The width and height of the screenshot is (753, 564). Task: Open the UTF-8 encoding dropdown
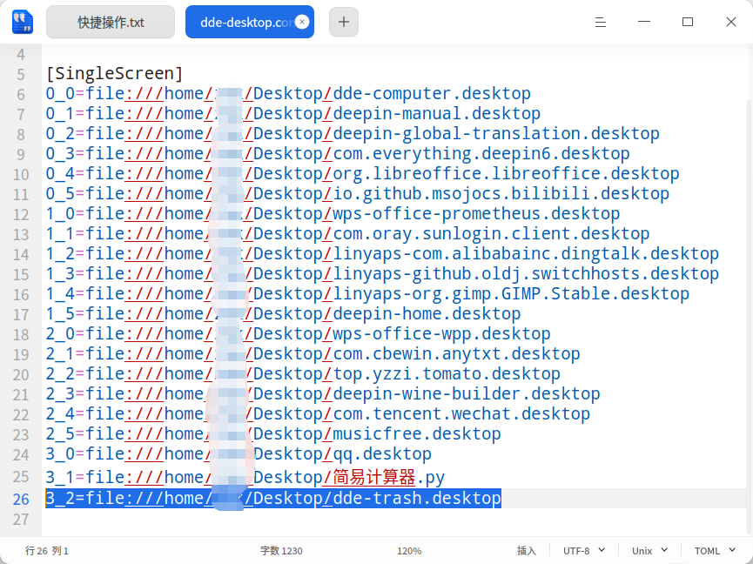(583, 551)
